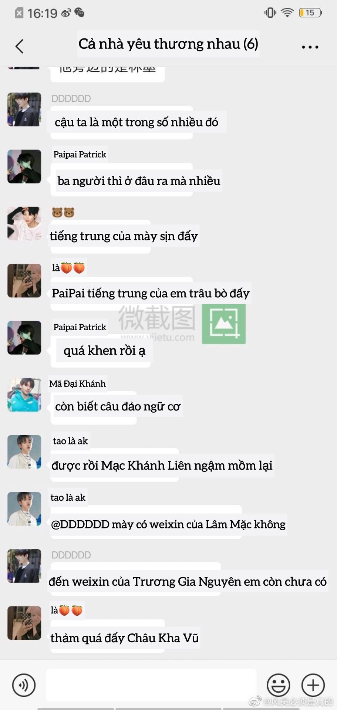Tap the message text input field
This screenshot has width=337, height=710.
[151, 685]
